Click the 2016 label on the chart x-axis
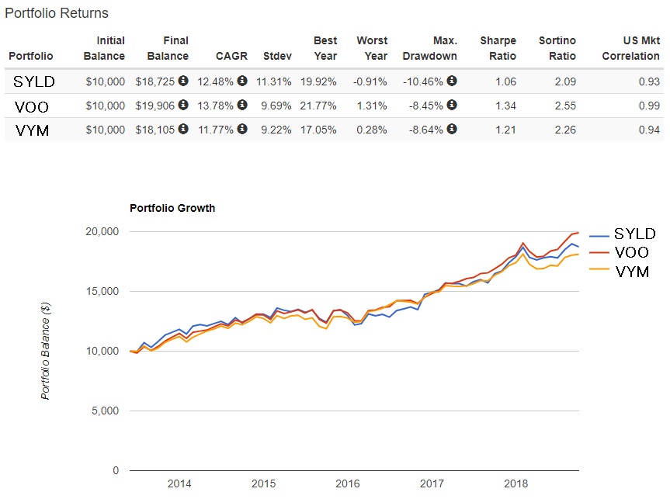Image resolution: width=670 pixels, height=499 pixels. tap(348, 483)
